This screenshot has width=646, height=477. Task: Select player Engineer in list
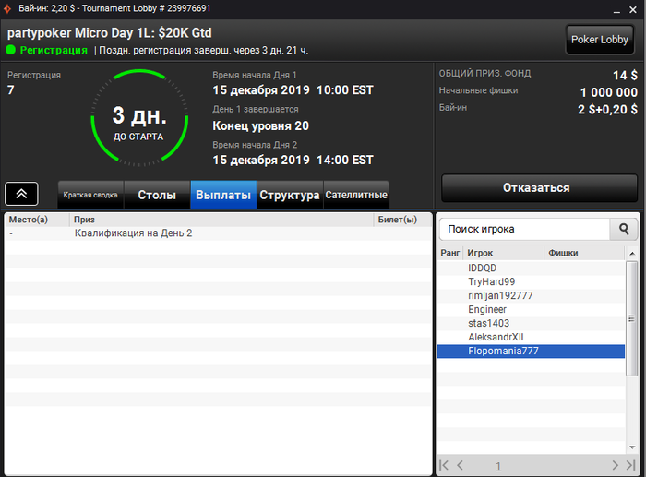[531, 309]
